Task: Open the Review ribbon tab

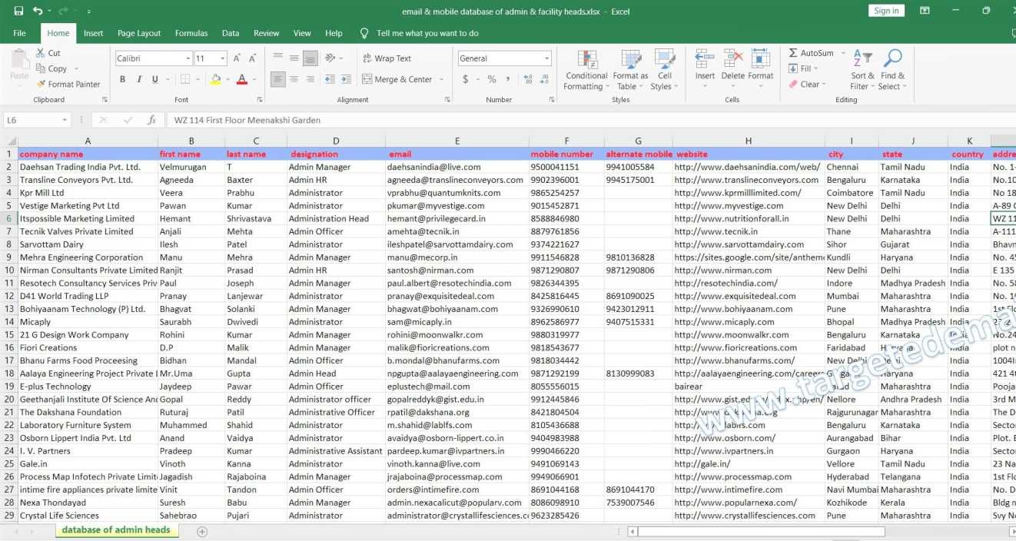Action: click(266, 33)
